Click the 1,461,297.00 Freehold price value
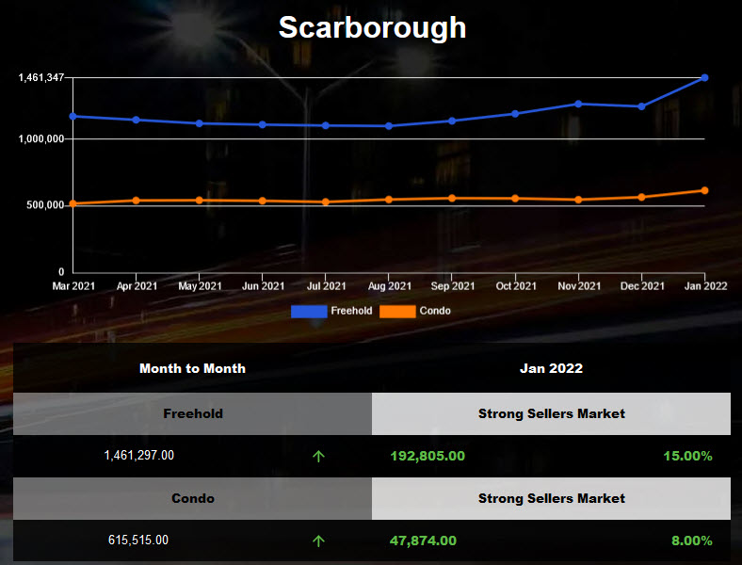Screen dimensions: 742x565 coord(138,456)
